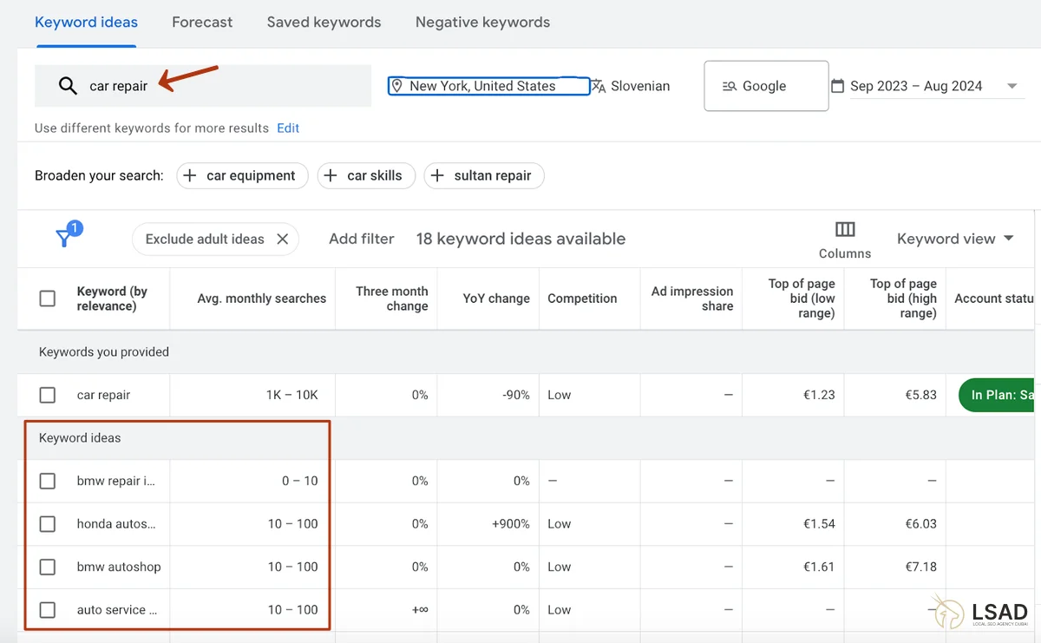The height and width of the screenshot is (643, 1041).
Task: Sort by Top of page bid low range
Action: tap(802, 299)
